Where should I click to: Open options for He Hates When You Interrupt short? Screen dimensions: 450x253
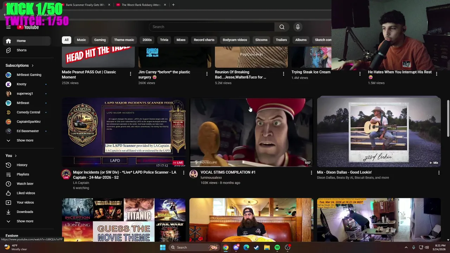(x=437, y=74)
